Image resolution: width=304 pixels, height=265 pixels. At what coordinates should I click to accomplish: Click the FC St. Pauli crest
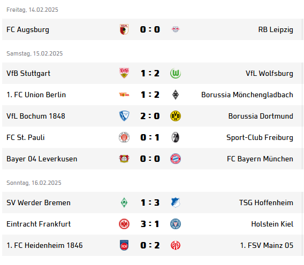pyautogui.click(x=124, y=137)
